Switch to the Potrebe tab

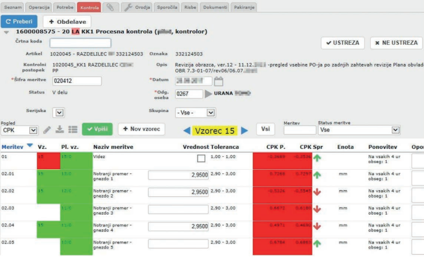click(64, 7)
